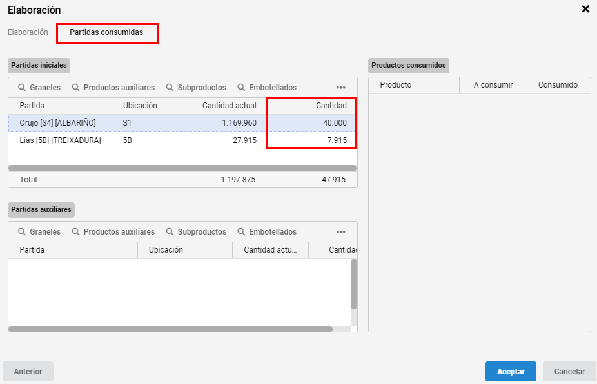Search Productos auxiliares in Partidas iniciales
Screen dimensions: 597x384
click(x=113, y=88)
